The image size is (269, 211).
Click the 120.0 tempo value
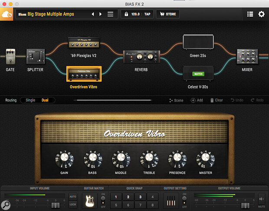(x=135, y=14)
